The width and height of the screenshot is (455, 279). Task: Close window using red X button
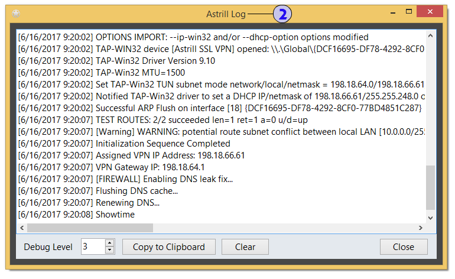coord(430,12)
